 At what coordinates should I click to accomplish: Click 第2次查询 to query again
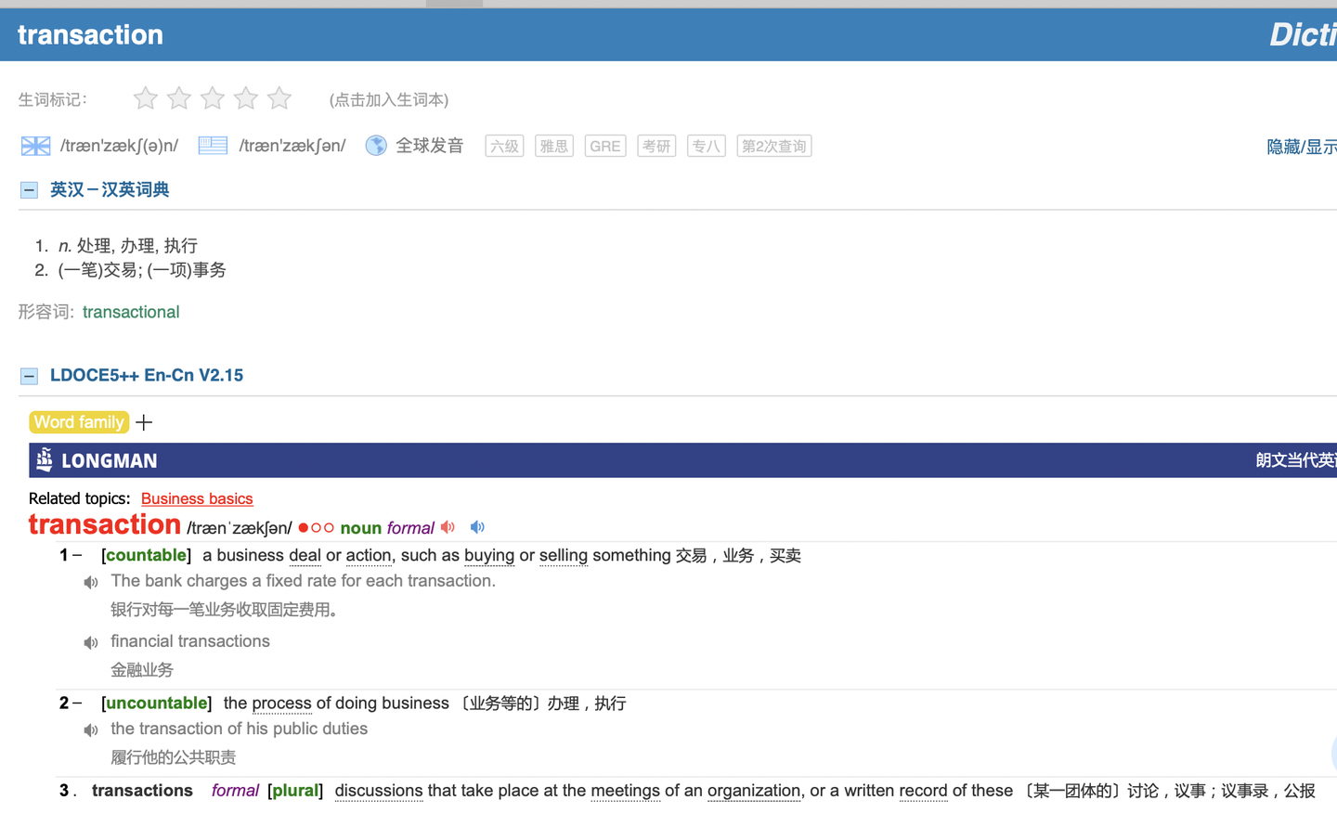coord(773,146)
